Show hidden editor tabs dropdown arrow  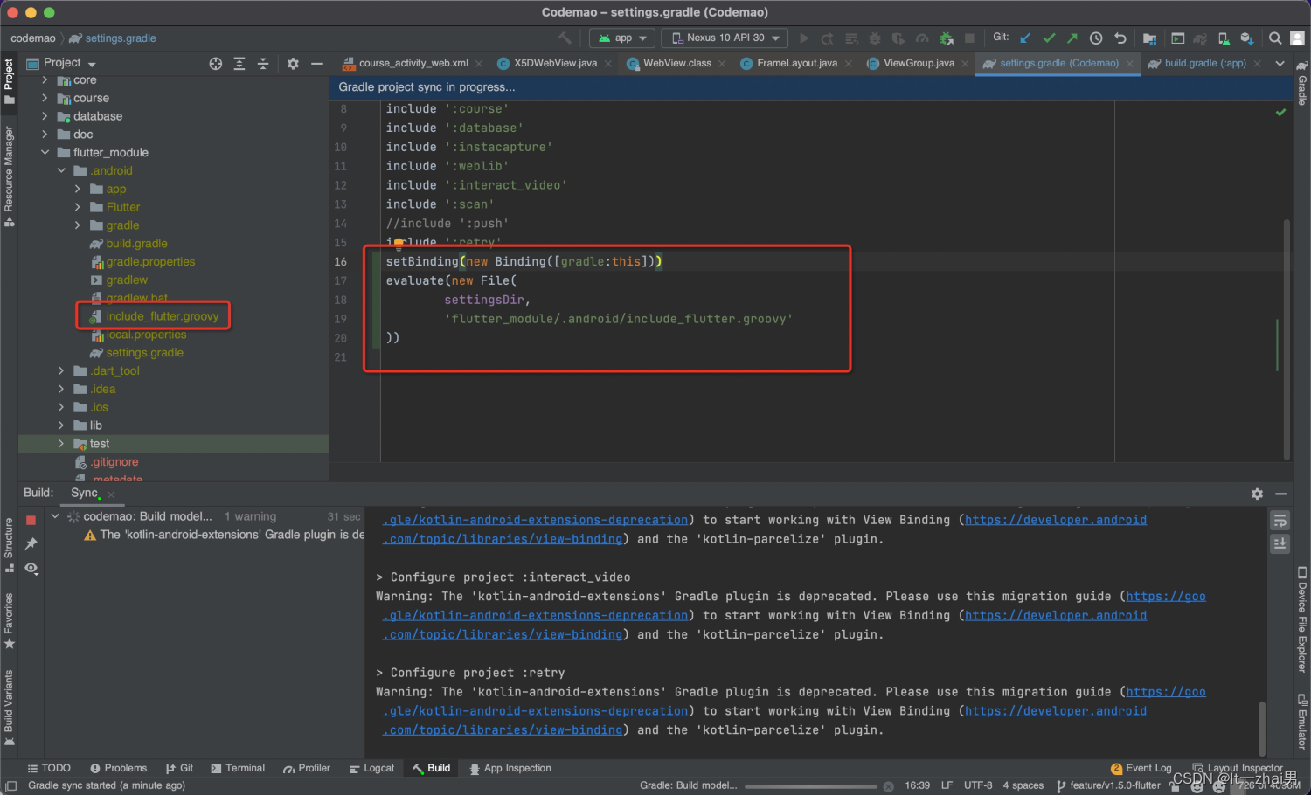point(1280,63)
